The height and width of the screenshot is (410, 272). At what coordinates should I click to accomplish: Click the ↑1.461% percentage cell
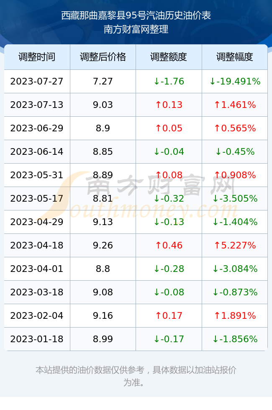coord(235,105)
